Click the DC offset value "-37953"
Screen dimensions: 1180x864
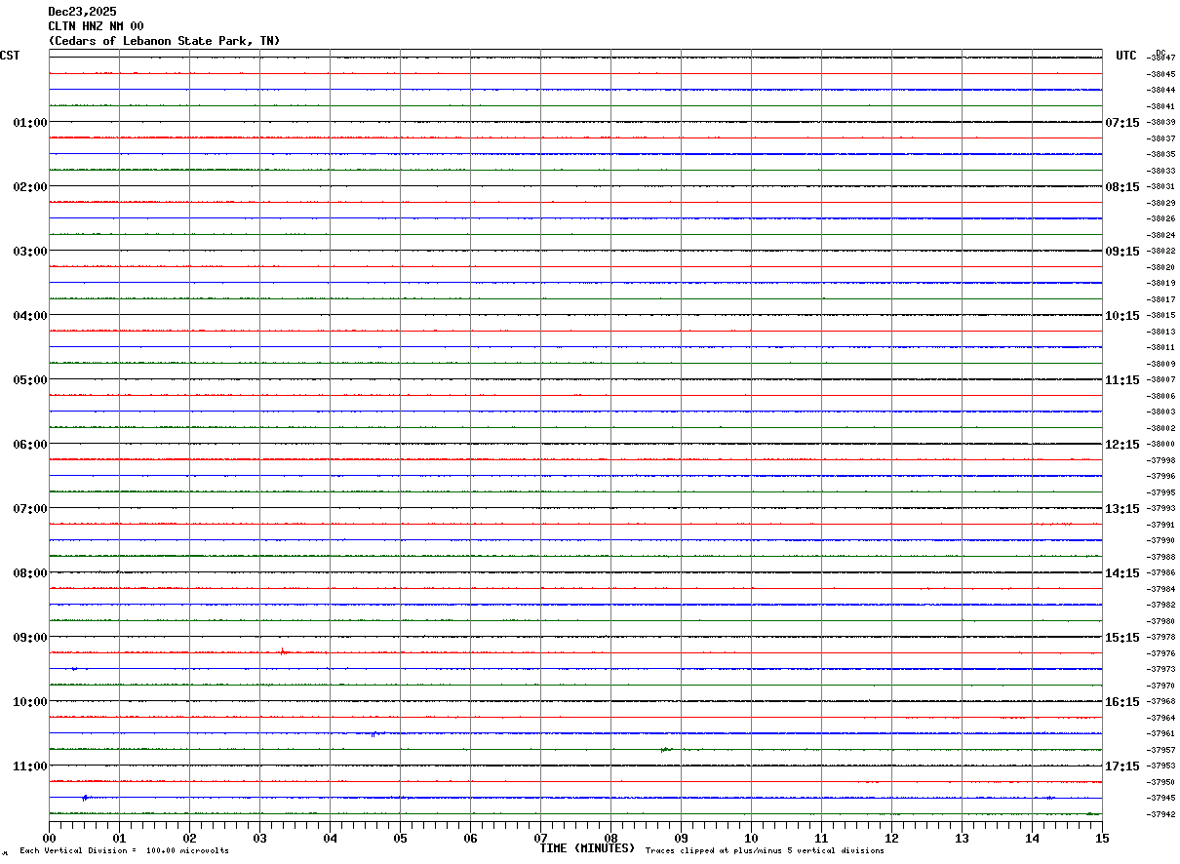tap(1161, 766)
